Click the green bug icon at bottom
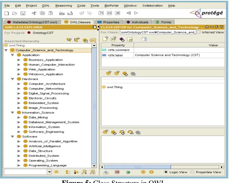 128,172
